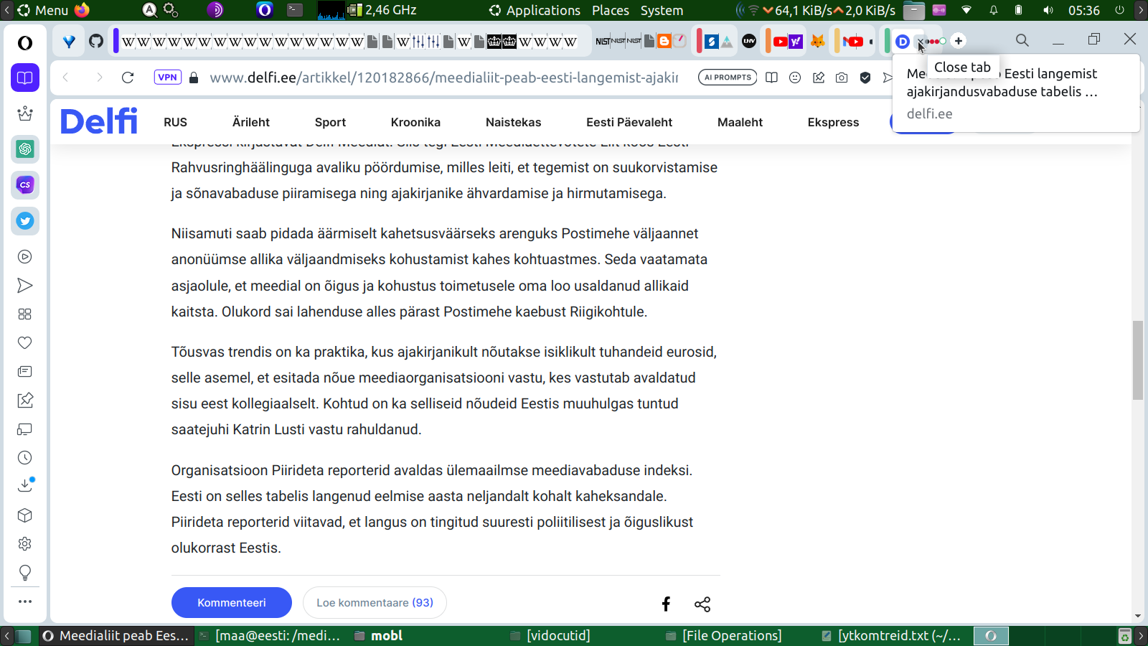Open the Delfi homepage logo

click(99, 121)
